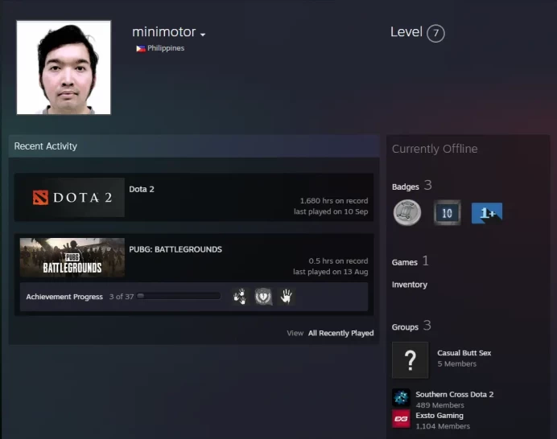View the handprints achievement icon
557x439 pixels.
coord(240,297)
